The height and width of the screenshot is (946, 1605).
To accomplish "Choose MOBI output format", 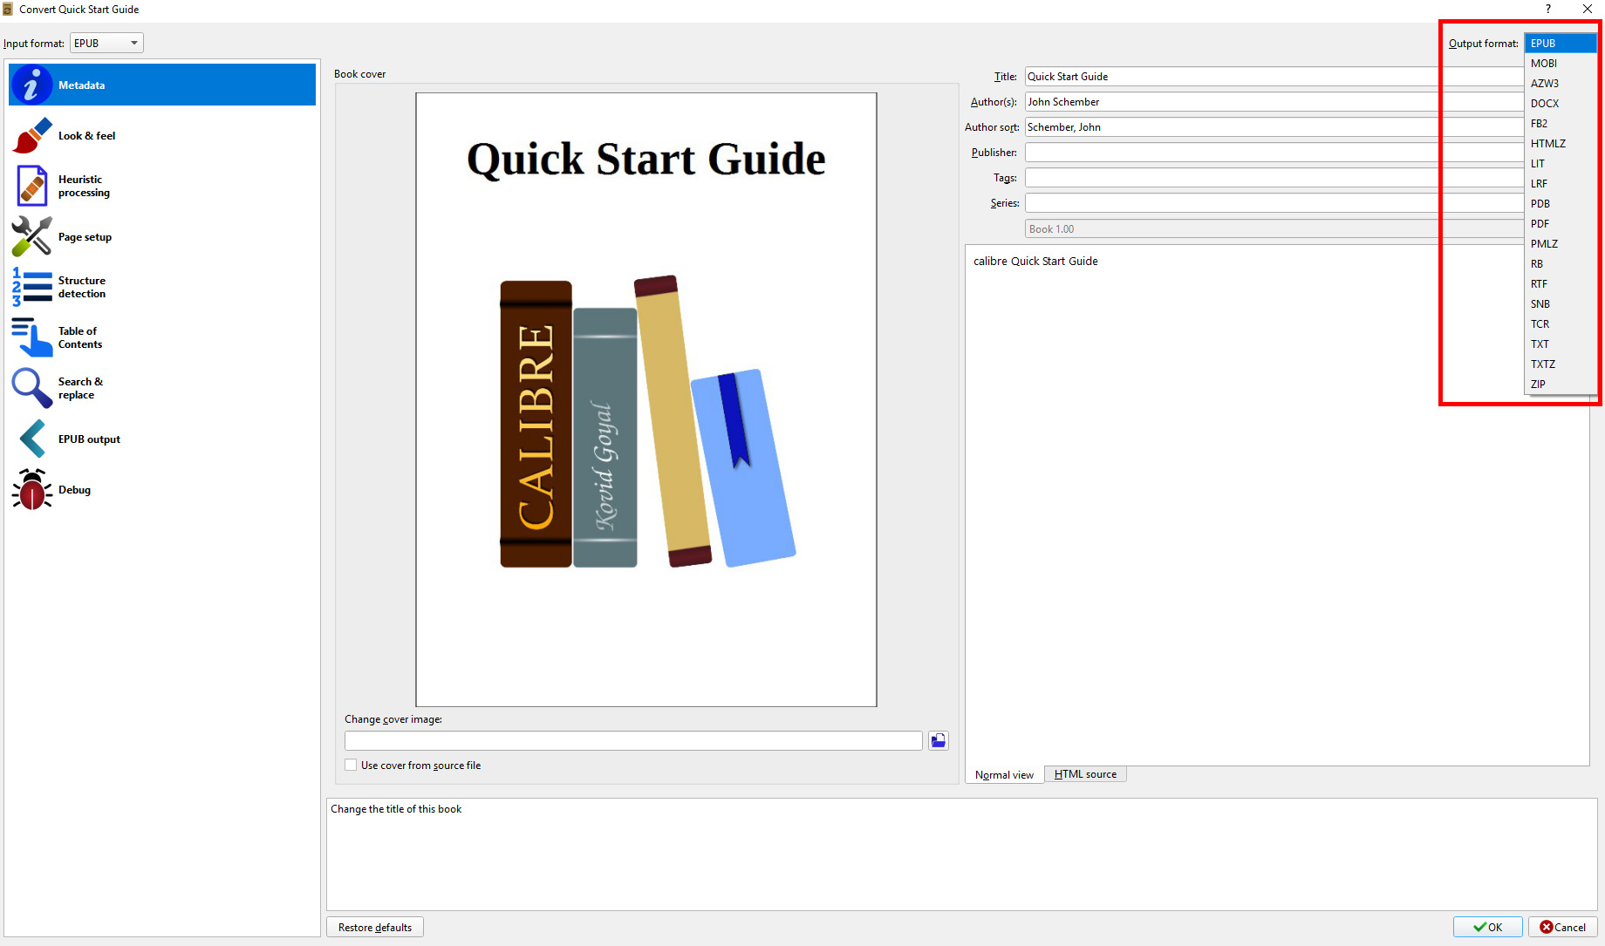I will pyautogui.click(x=1561, y=63).
